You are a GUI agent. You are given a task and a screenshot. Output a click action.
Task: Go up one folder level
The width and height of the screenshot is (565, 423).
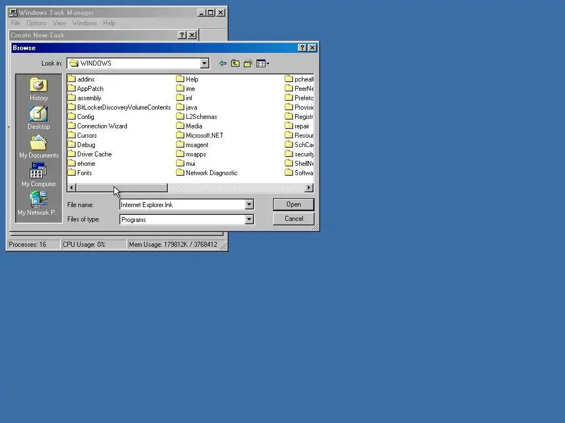coord(235,64)
